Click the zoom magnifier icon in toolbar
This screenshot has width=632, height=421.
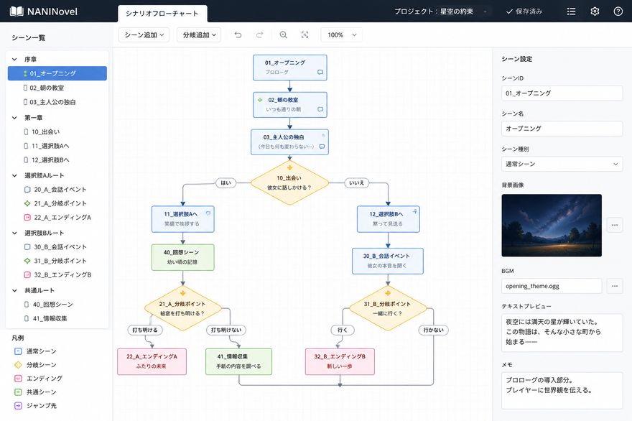point(284,35)
